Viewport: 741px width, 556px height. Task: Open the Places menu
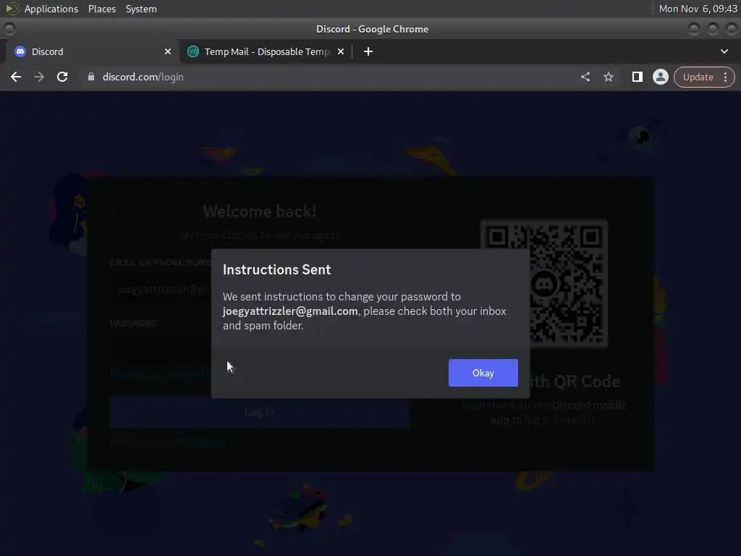pos(102,9)
